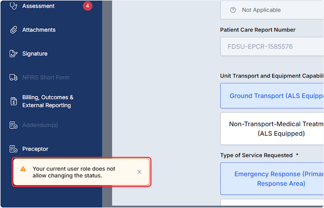Open the Attachments section
This screenshot has width=324, height=208.
coord(39,30)
